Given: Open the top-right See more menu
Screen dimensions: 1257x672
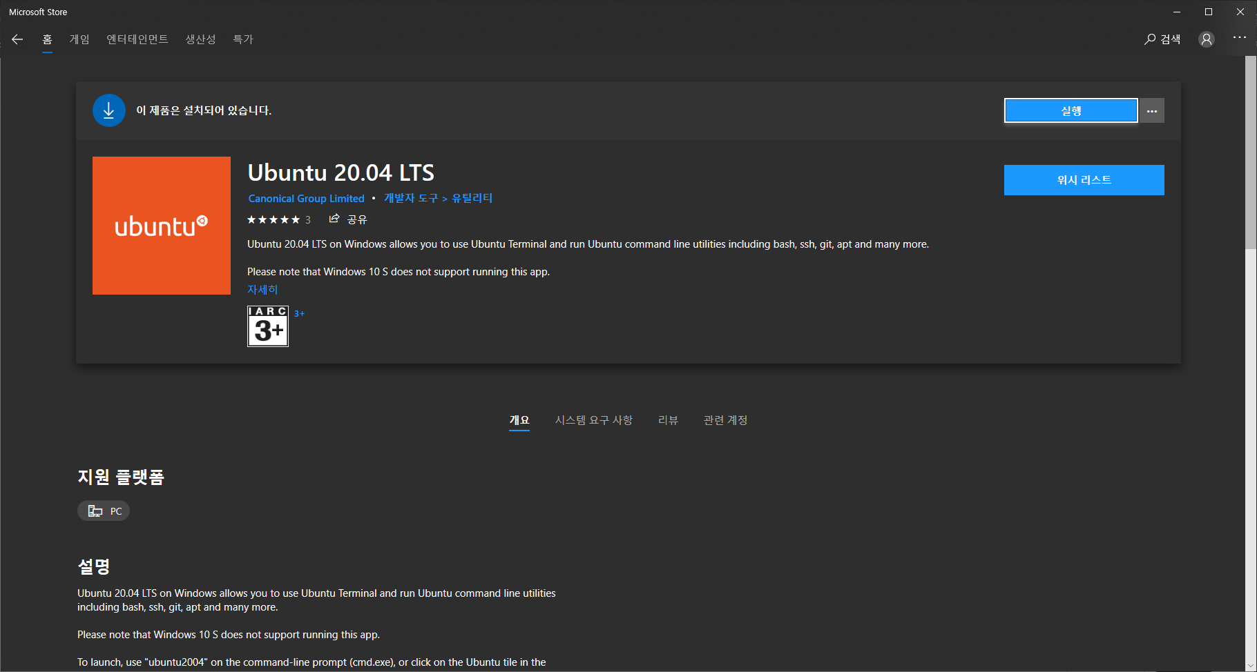Looking at the screenshot, I should [1240, 37].
